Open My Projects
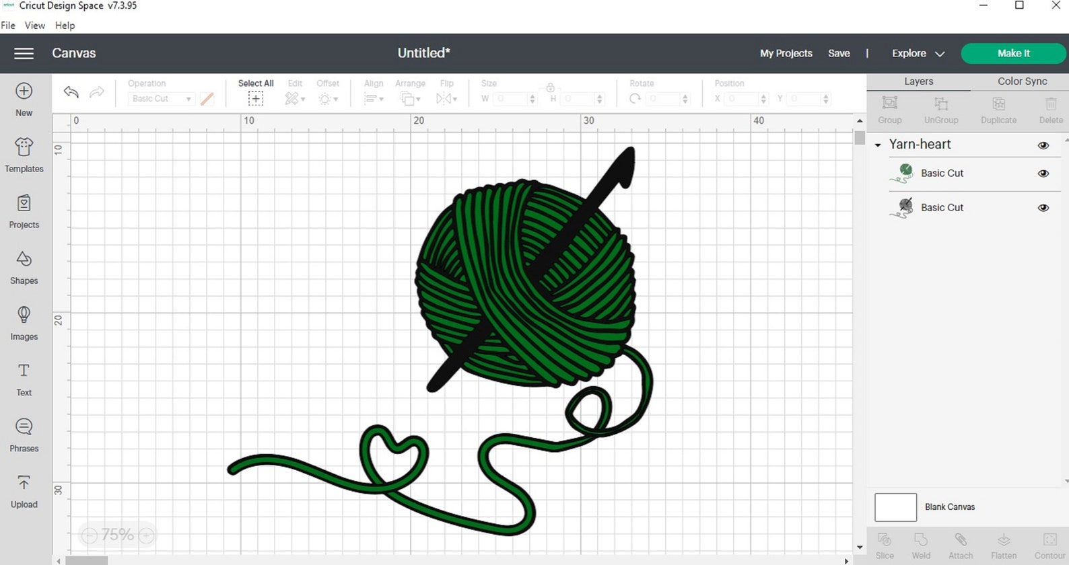 tap(786, 53)
